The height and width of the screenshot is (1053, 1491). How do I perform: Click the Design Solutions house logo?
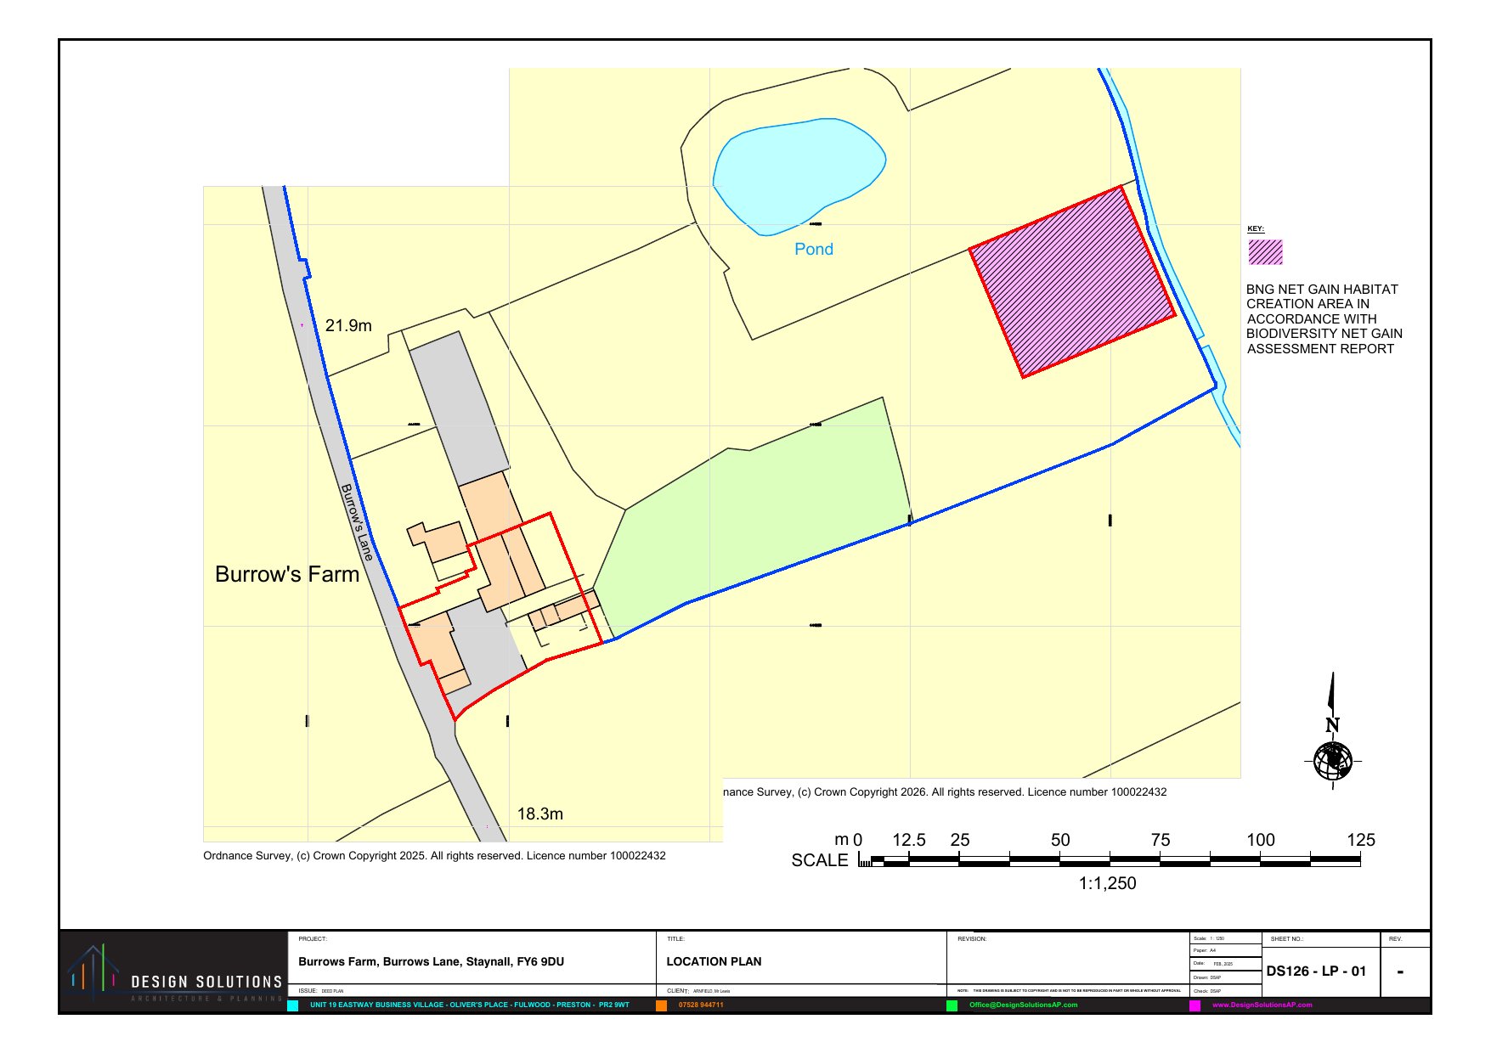pyautogui.click(x=93, y=969)
